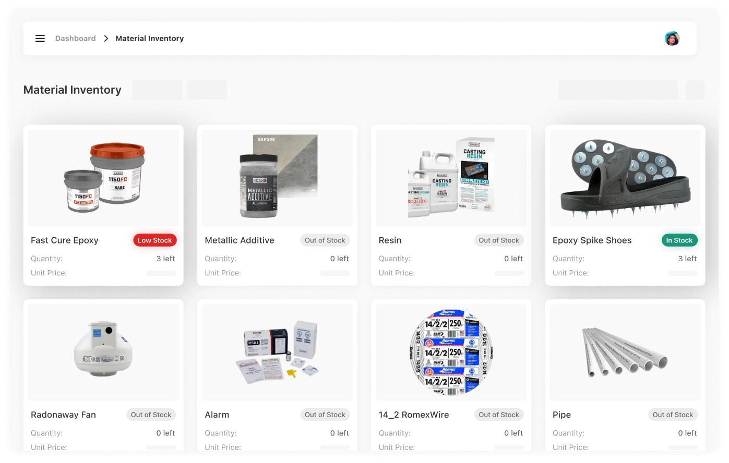Open the Pipe product image
The width and height of the screenshot is (729, 463).
tap(625, 352)
